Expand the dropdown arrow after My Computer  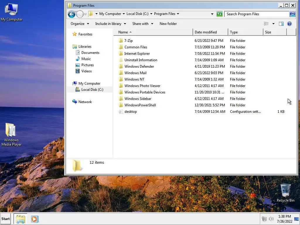click(124, 14)
